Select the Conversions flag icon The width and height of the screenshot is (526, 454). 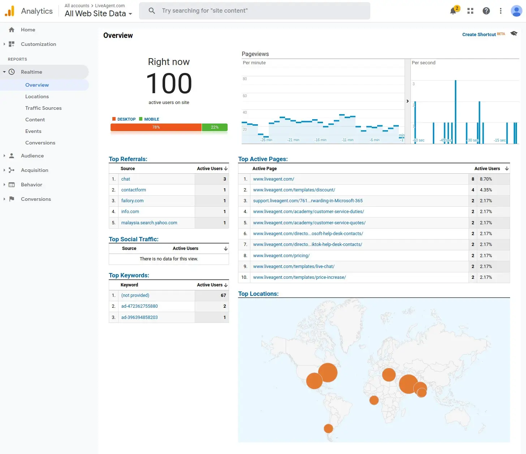click(11, 199)
